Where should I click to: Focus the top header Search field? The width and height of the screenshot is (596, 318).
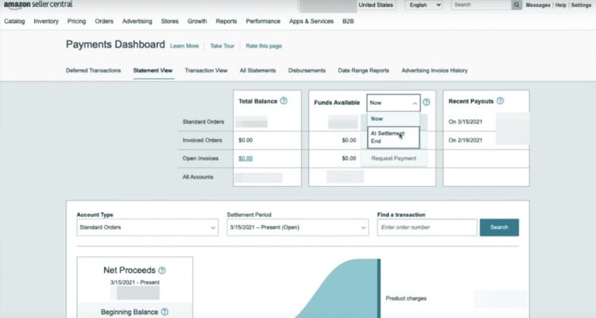tap(482, 5)
